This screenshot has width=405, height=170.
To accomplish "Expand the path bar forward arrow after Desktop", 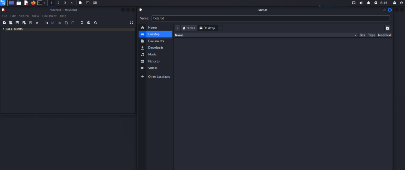I will (x=220, y=28).
